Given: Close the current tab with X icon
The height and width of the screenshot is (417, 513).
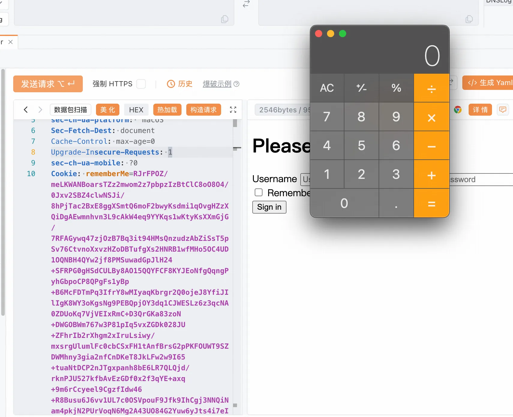Looking at the screenshot, I should click(10, 42).
